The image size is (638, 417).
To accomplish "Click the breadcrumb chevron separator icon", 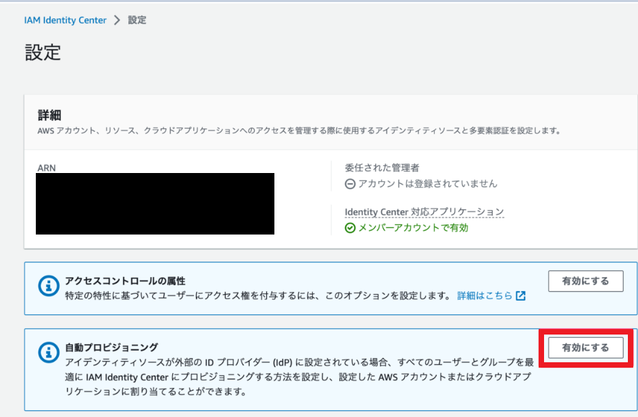I will point(117,20).
